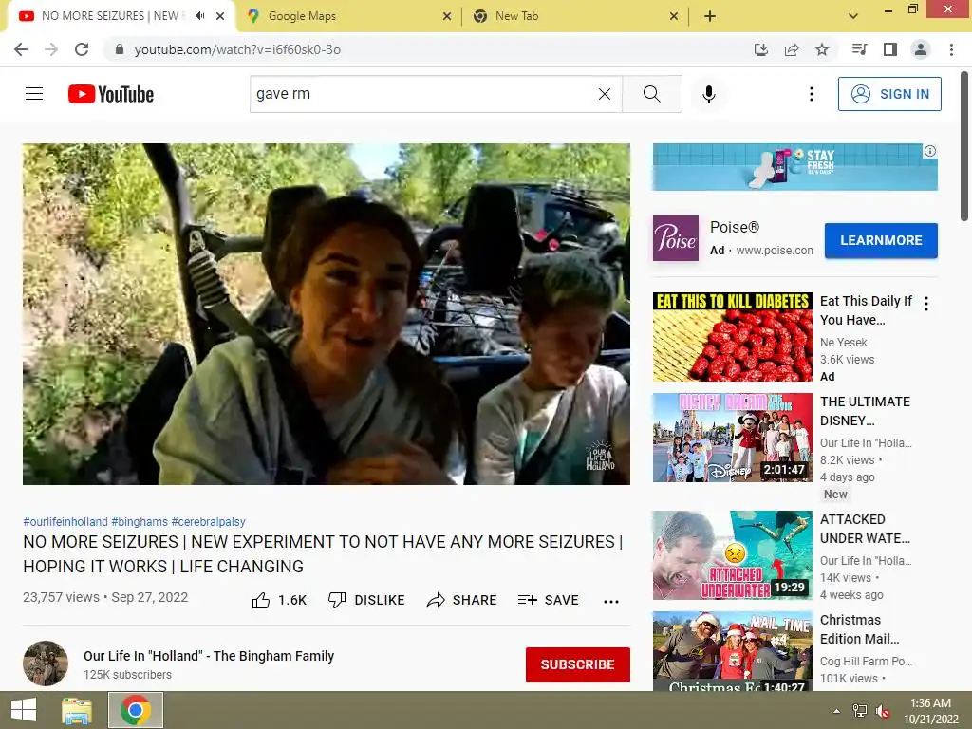The height and width of the screenshot is (729, 972).
Task: Open ATTACKED UNDER WATER video thumbnail
Action: 732,554
